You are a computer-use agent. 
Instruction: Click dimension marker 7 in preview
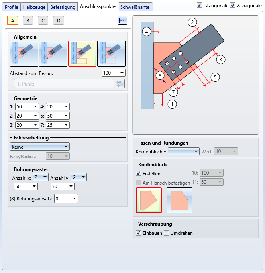(173, 92)
